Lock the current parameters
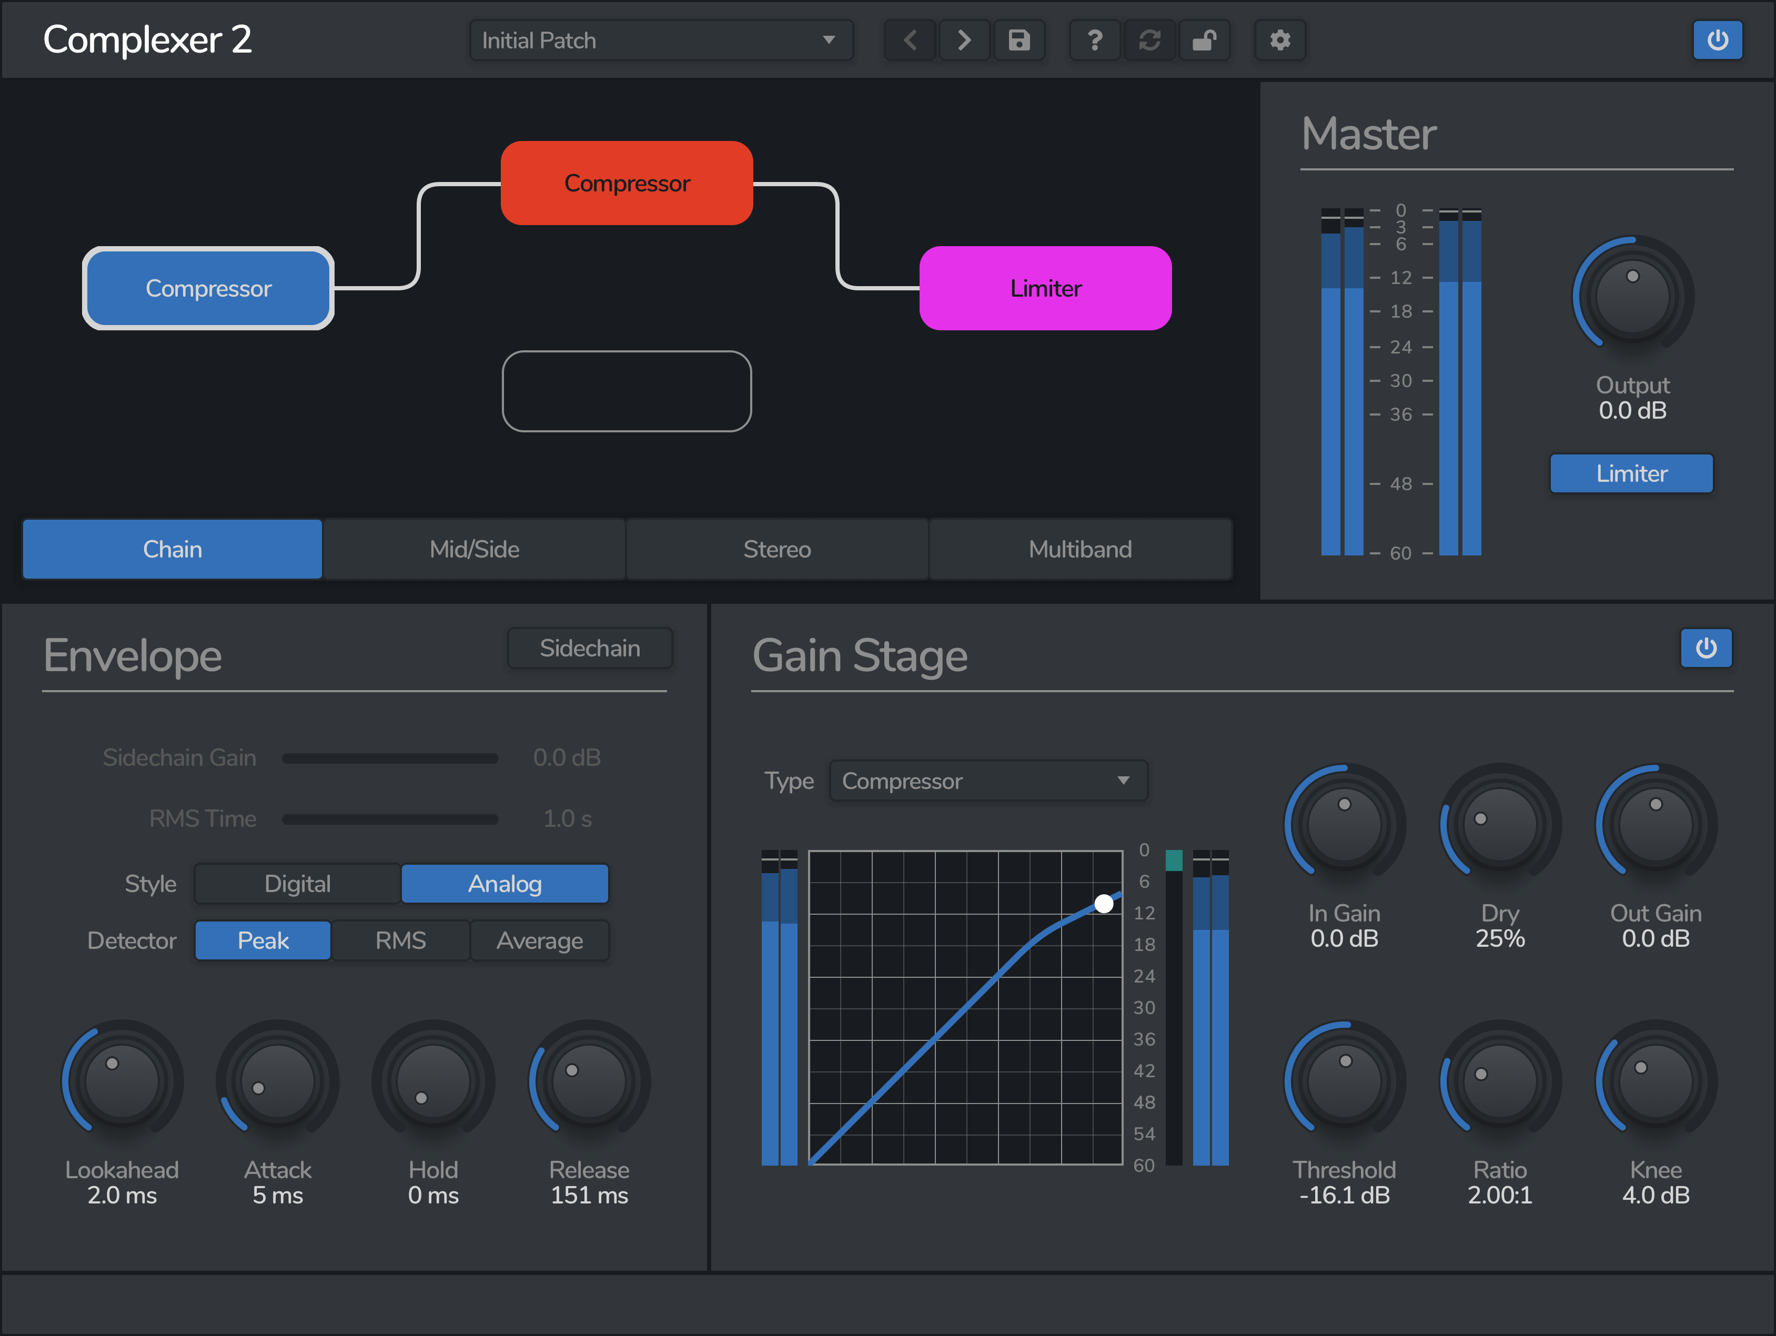1776x1336 pixels. [1205, 40]
